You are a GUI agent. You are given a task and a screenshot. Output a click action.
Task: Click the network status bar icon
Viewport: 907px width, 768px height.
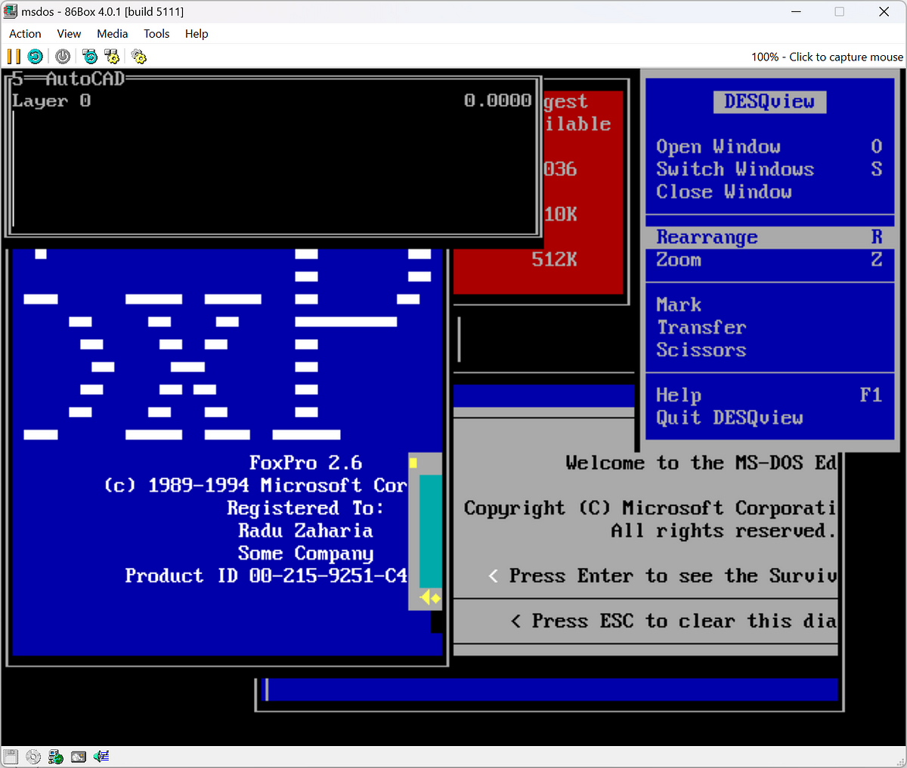(x=56, y=757)
